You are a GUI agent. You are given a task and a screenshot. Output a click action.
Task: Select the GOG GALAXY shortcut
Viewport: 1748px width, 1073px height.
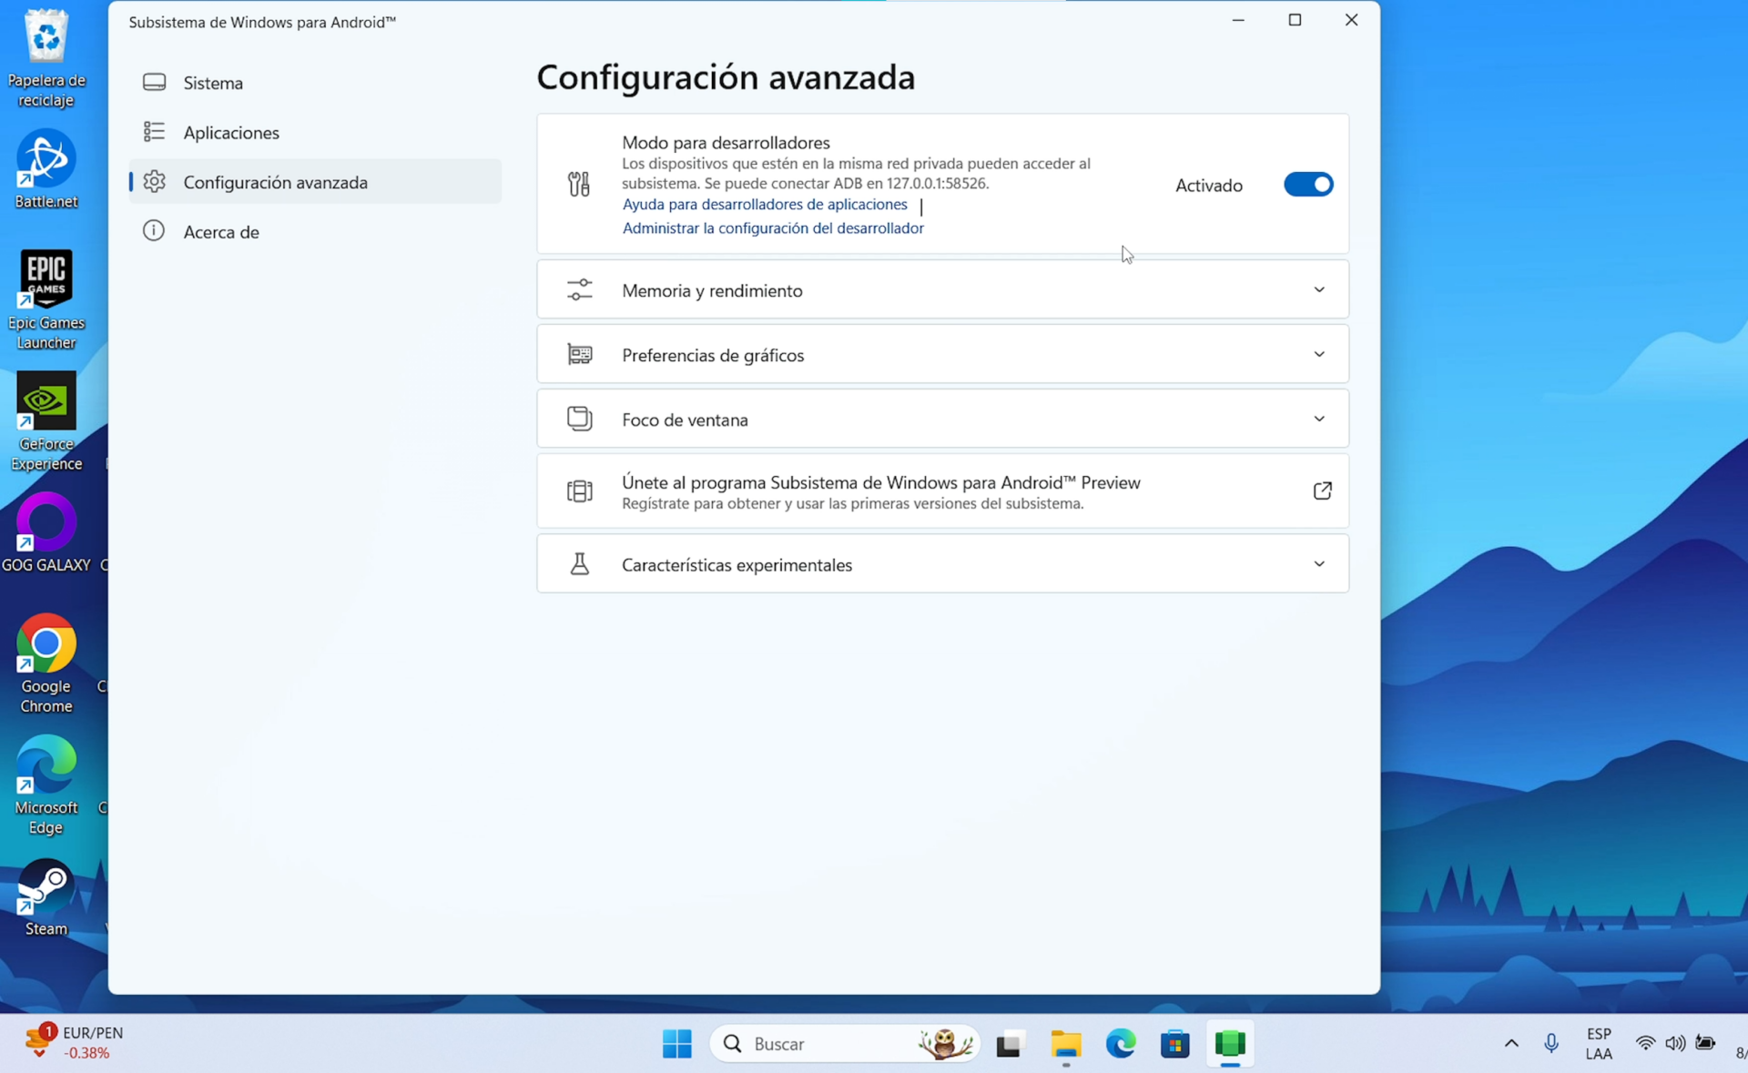click(46, 533)
